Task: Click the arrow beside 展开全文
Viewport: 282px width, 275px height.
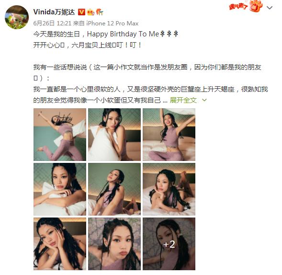Action: point(204,100)
